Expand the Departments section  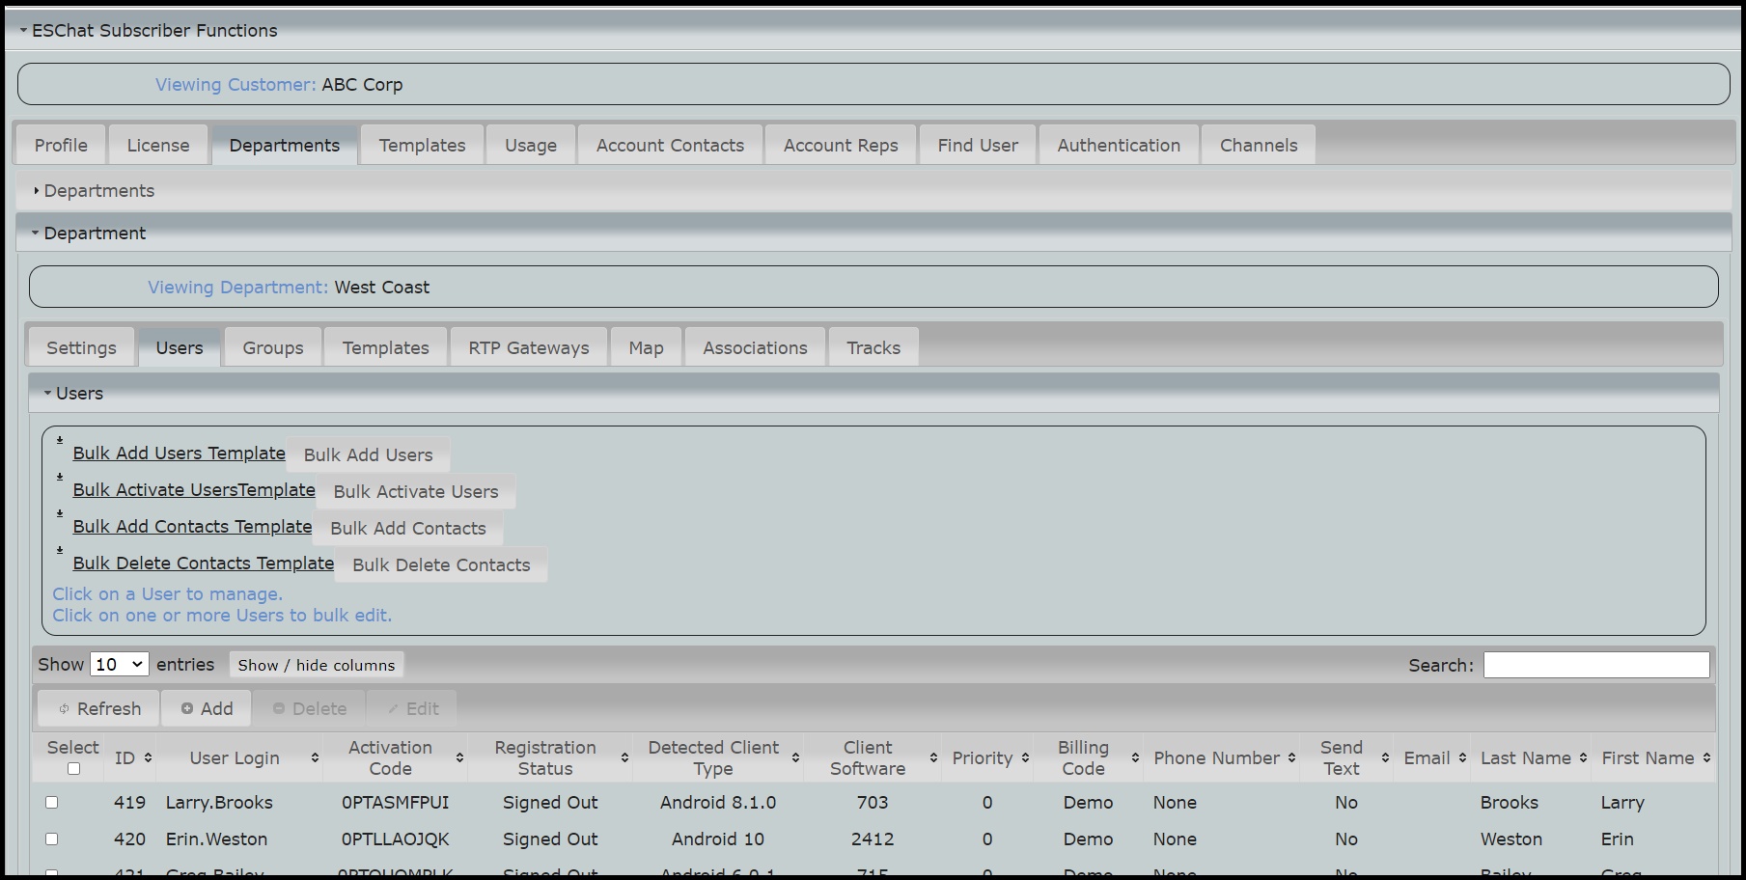tap(37, 190)
